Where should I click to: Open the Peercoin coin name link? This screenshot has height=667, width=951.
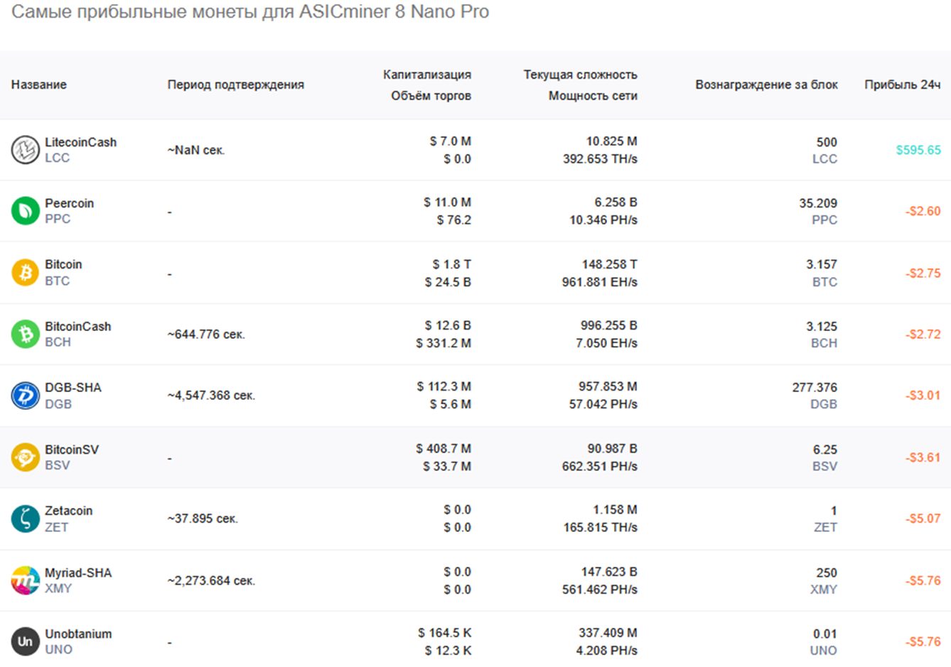click(x=69, y=203)
